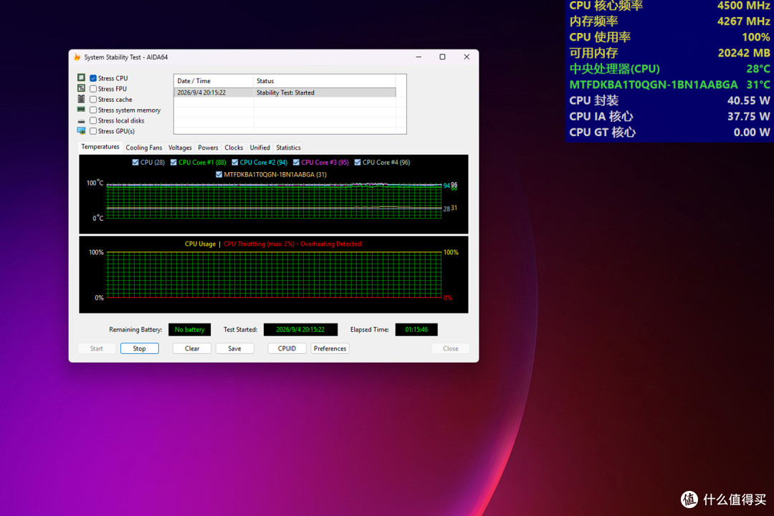
Task: Enable the Stress GPU(s) checkbox
Action: point(92,131)
